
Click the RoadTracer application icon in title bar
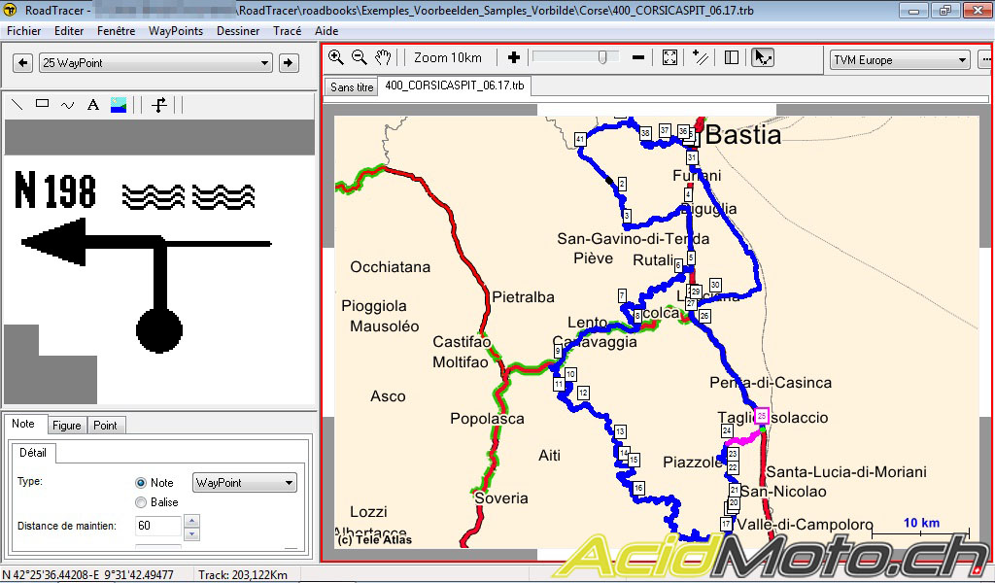[x=10, y=10]
